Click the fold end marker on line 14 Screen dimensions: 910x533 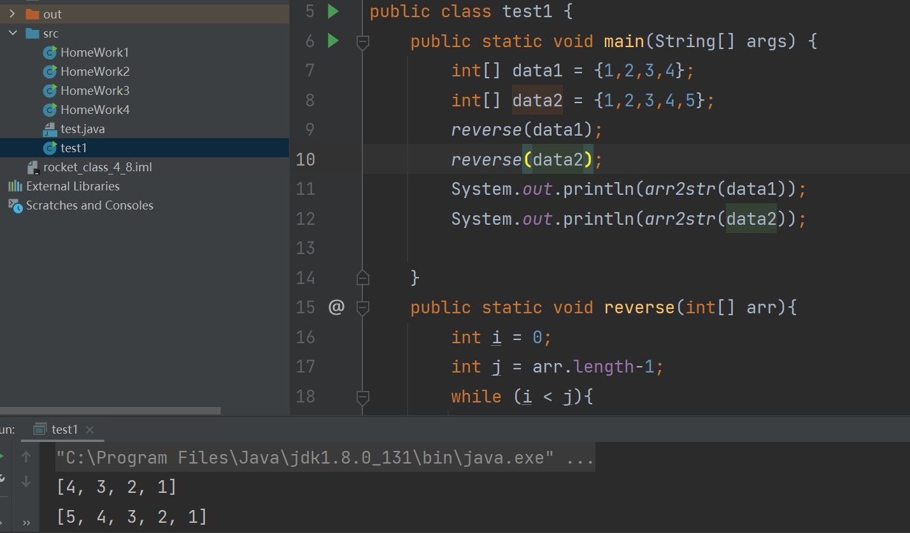pos(363,278)
